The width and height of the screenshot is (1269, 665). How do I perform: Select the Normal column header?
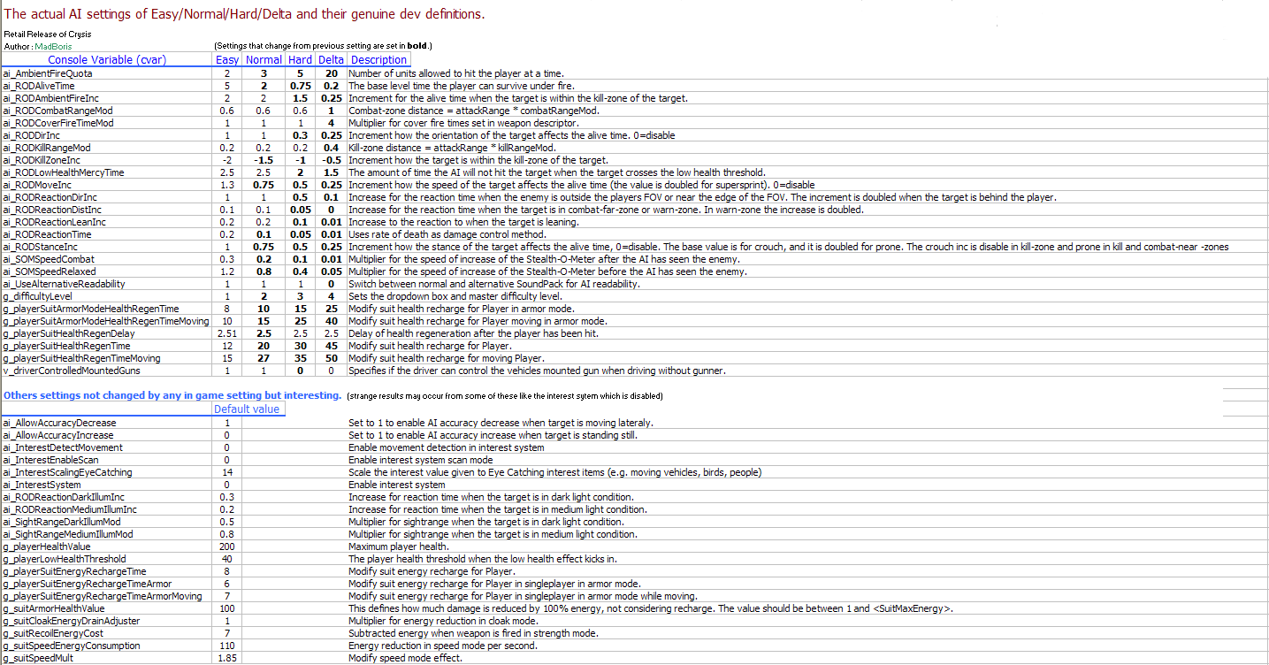pyautogui.click(x=264, y=60)
